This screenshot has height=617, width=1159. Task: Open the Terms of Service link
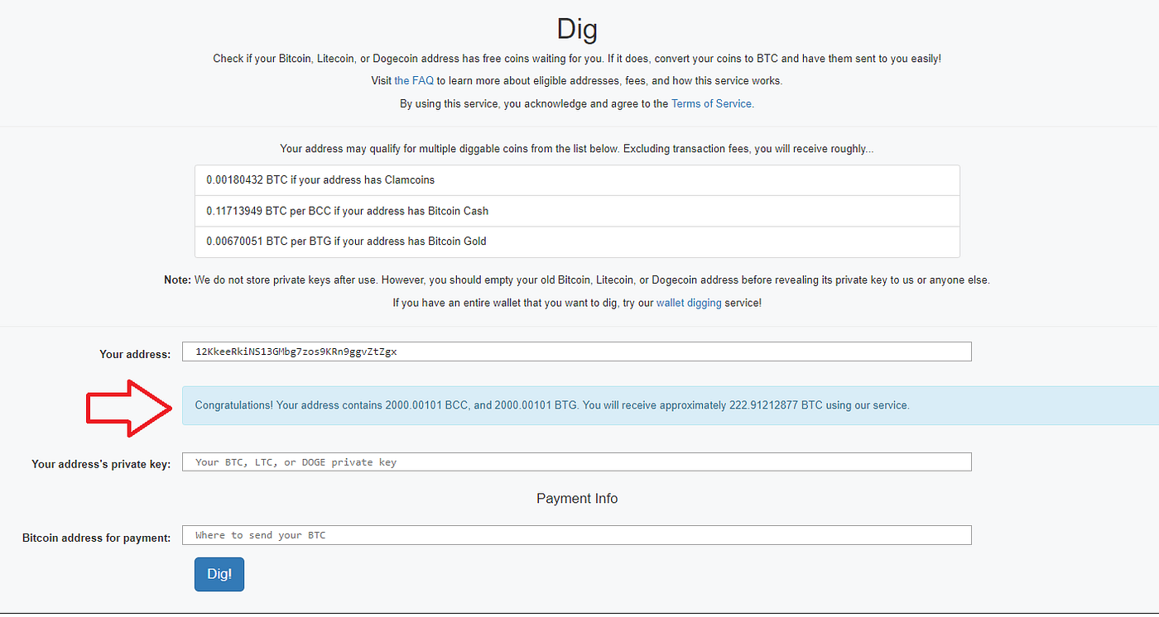tap(712, 104)
